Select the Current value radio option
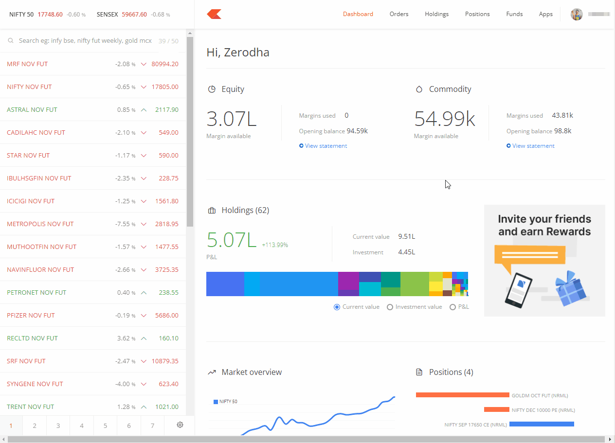 click(337, 307)
